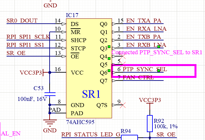Click the C53 capacitor symbol
Screen dimensions: 205x140
(49, 94)
